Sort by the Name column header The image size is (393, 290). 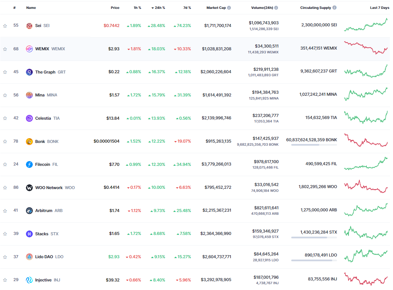31,8
